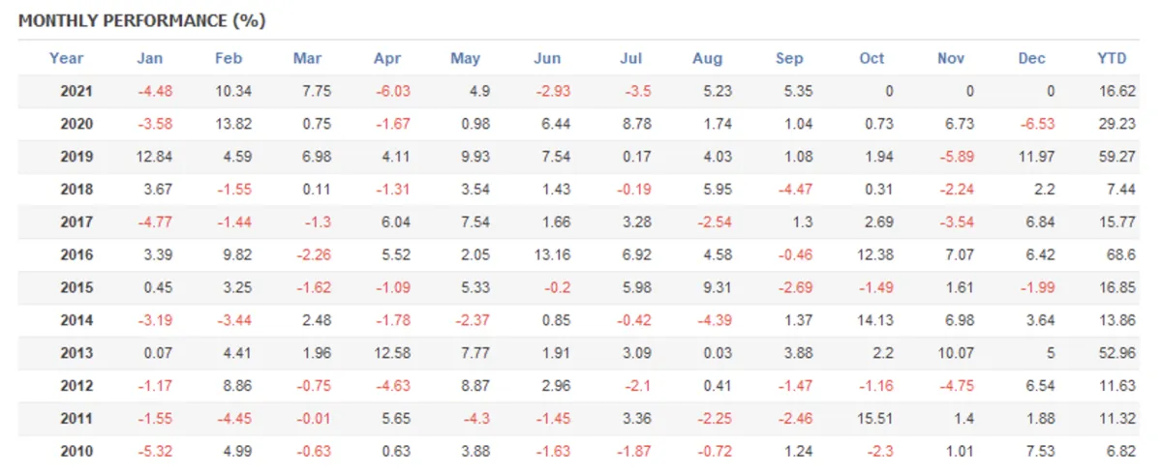Select the 2010 row label

pyautogui.click(x=76, y=452)
